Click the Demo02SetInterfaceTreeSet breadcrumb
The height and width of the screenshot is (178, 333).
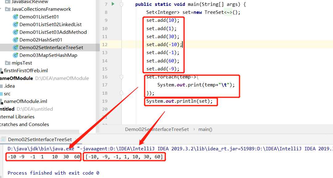tap(157, 129)
